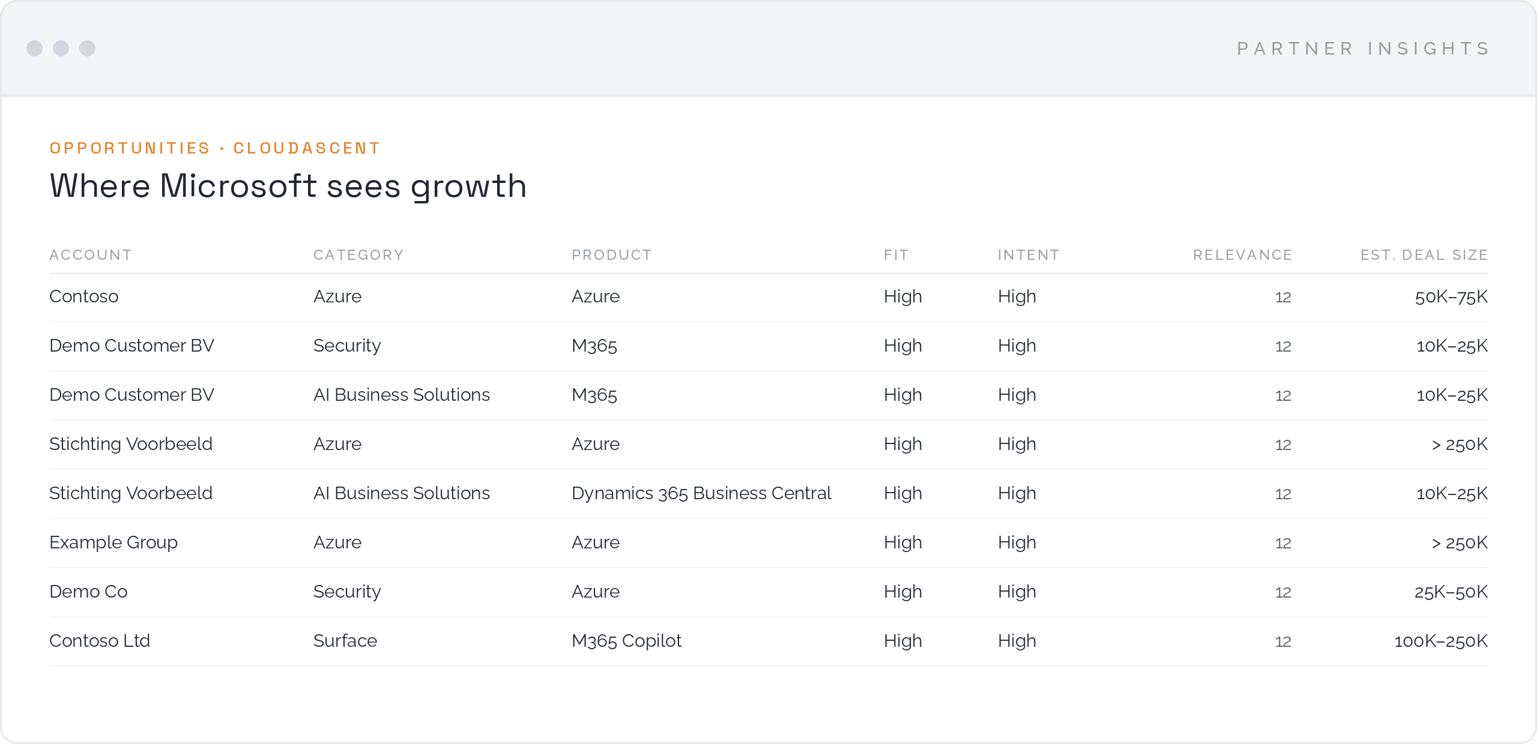Click the Intent High value for Contoso Ltd

coord(1017,641)
